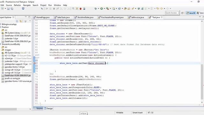This screenshot has height=115, width=204.
Task: Click the Open Perspective icon
Action: pyautogui.click(x=182, y=13)
